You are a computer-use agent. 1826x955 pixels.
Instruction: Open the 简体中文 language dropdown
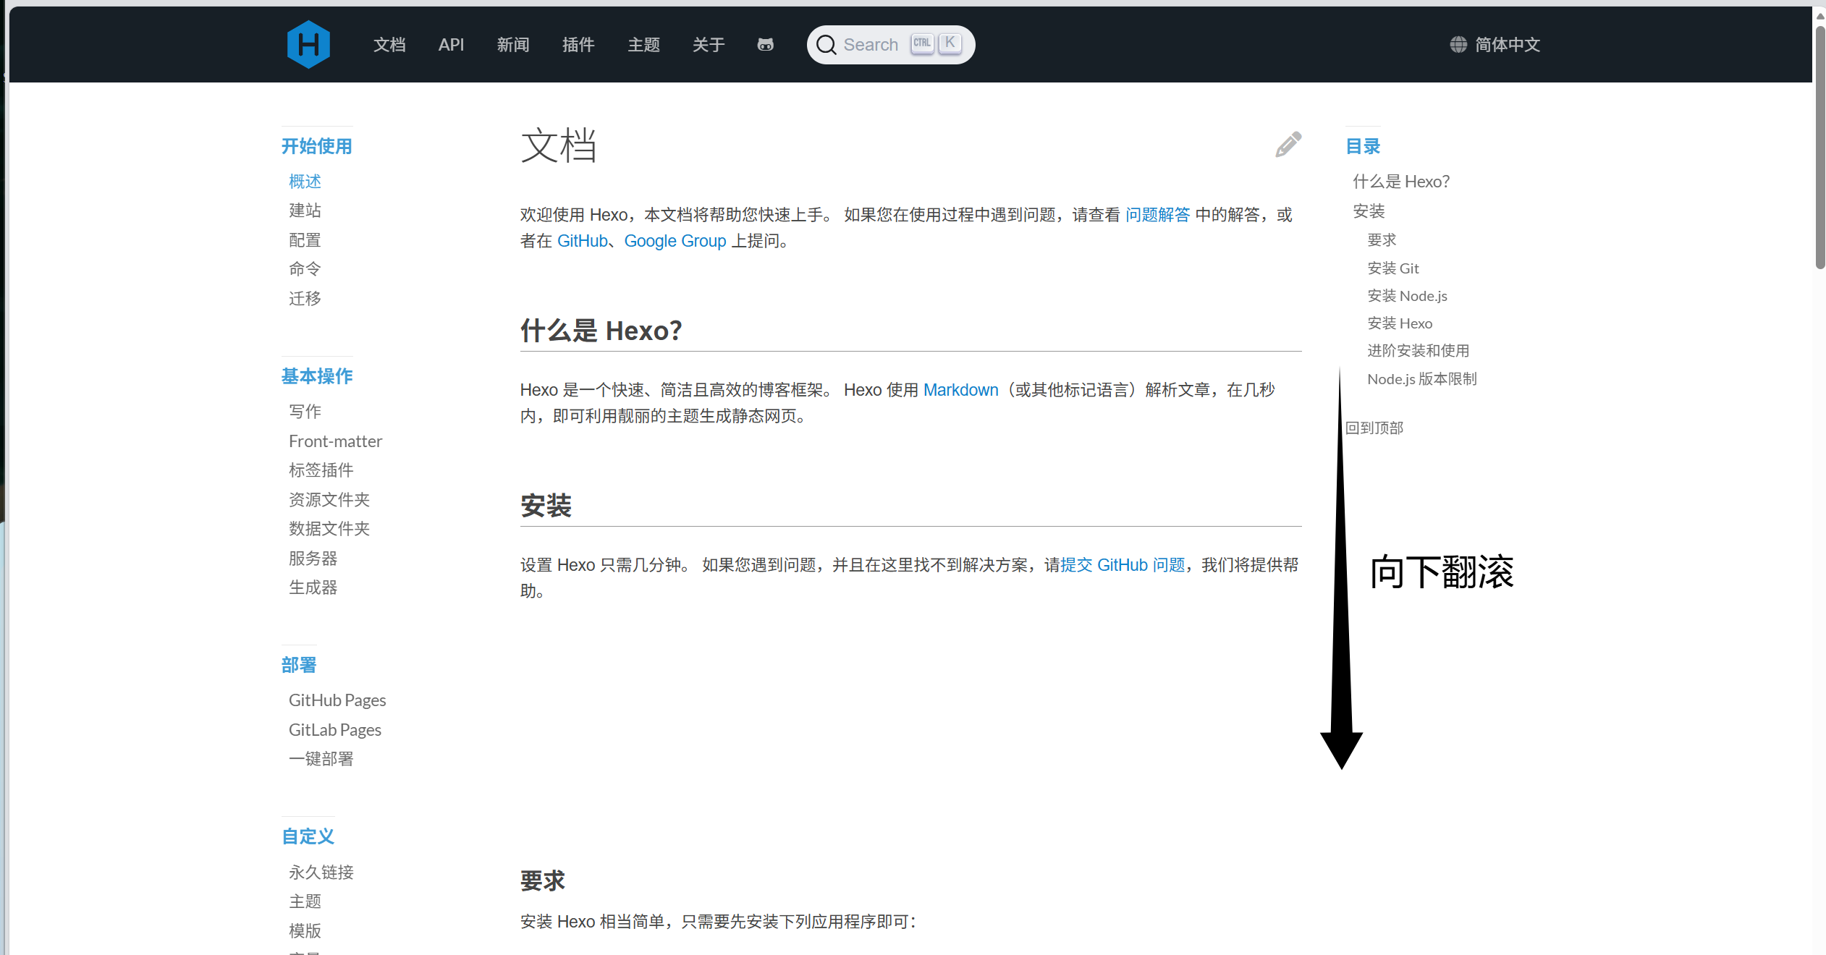tap(1507, 45)
